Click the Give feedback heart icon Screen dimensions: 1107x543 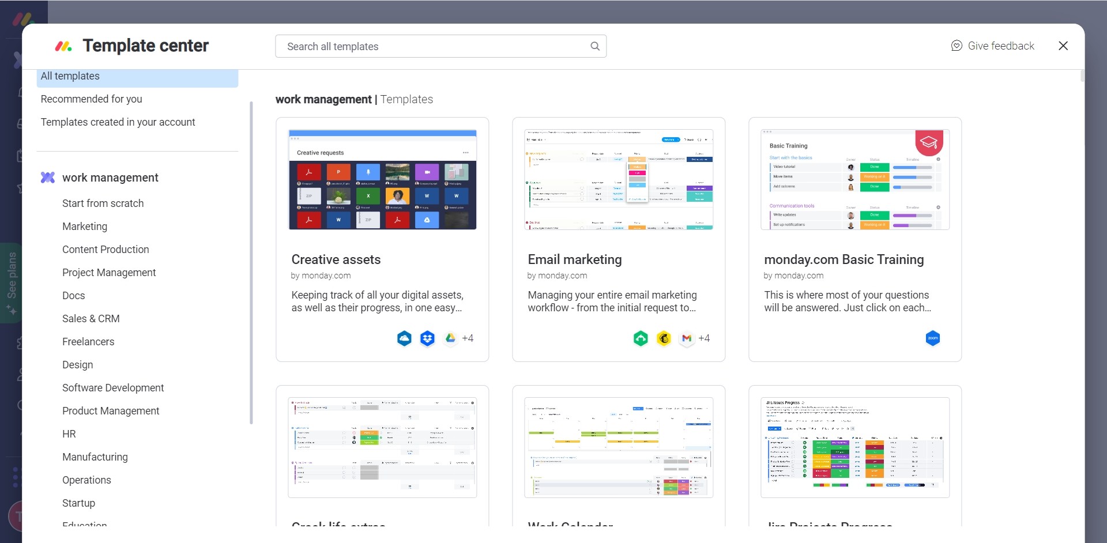pos(956,46)
